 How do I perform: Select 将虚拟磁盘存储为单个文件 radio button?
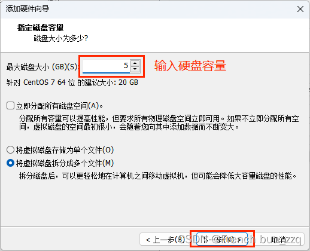[10, 150]
